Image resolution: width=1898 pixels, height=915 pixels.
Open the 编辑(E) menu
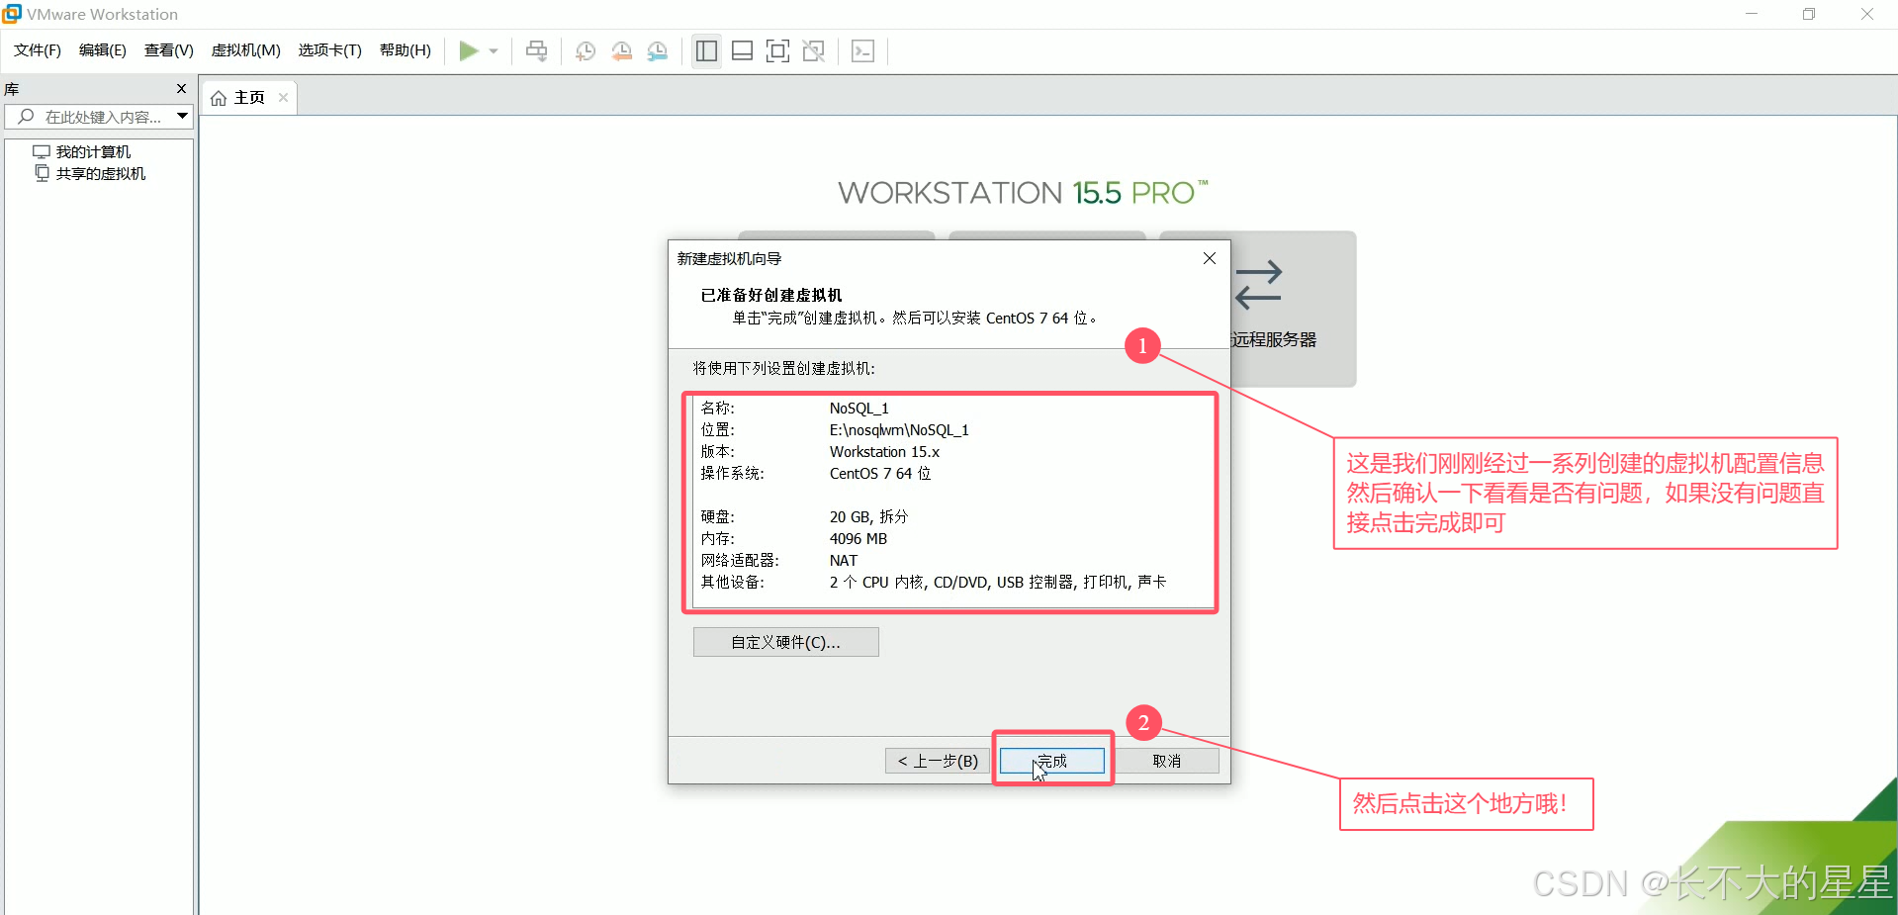[x=103, y=50]
